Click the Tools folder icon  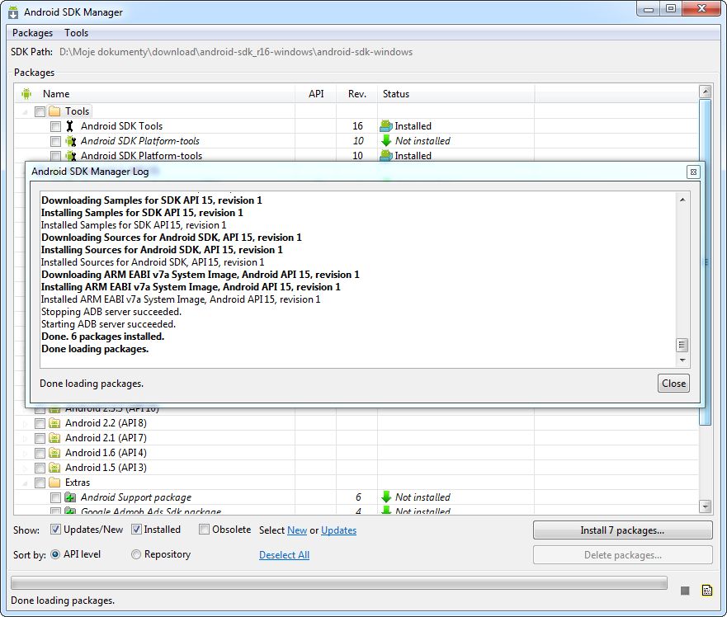pos(54,111)
